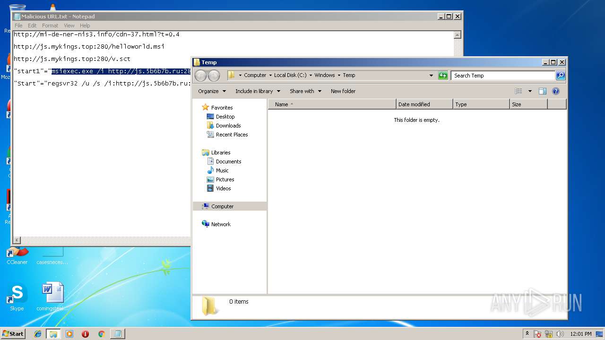605x340 pixels.
Task: Click the network tray icon
Action: 549,334
